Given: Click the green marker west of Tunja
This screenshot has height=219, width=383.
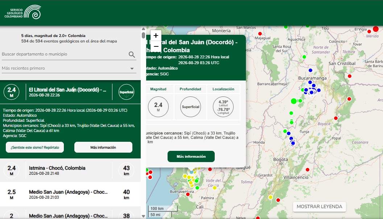Looking at the screenshot, I should (285, 131).
